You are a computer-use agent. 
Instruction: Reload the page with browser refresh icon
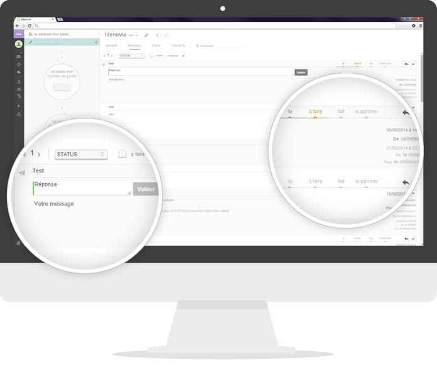(30, 26)
